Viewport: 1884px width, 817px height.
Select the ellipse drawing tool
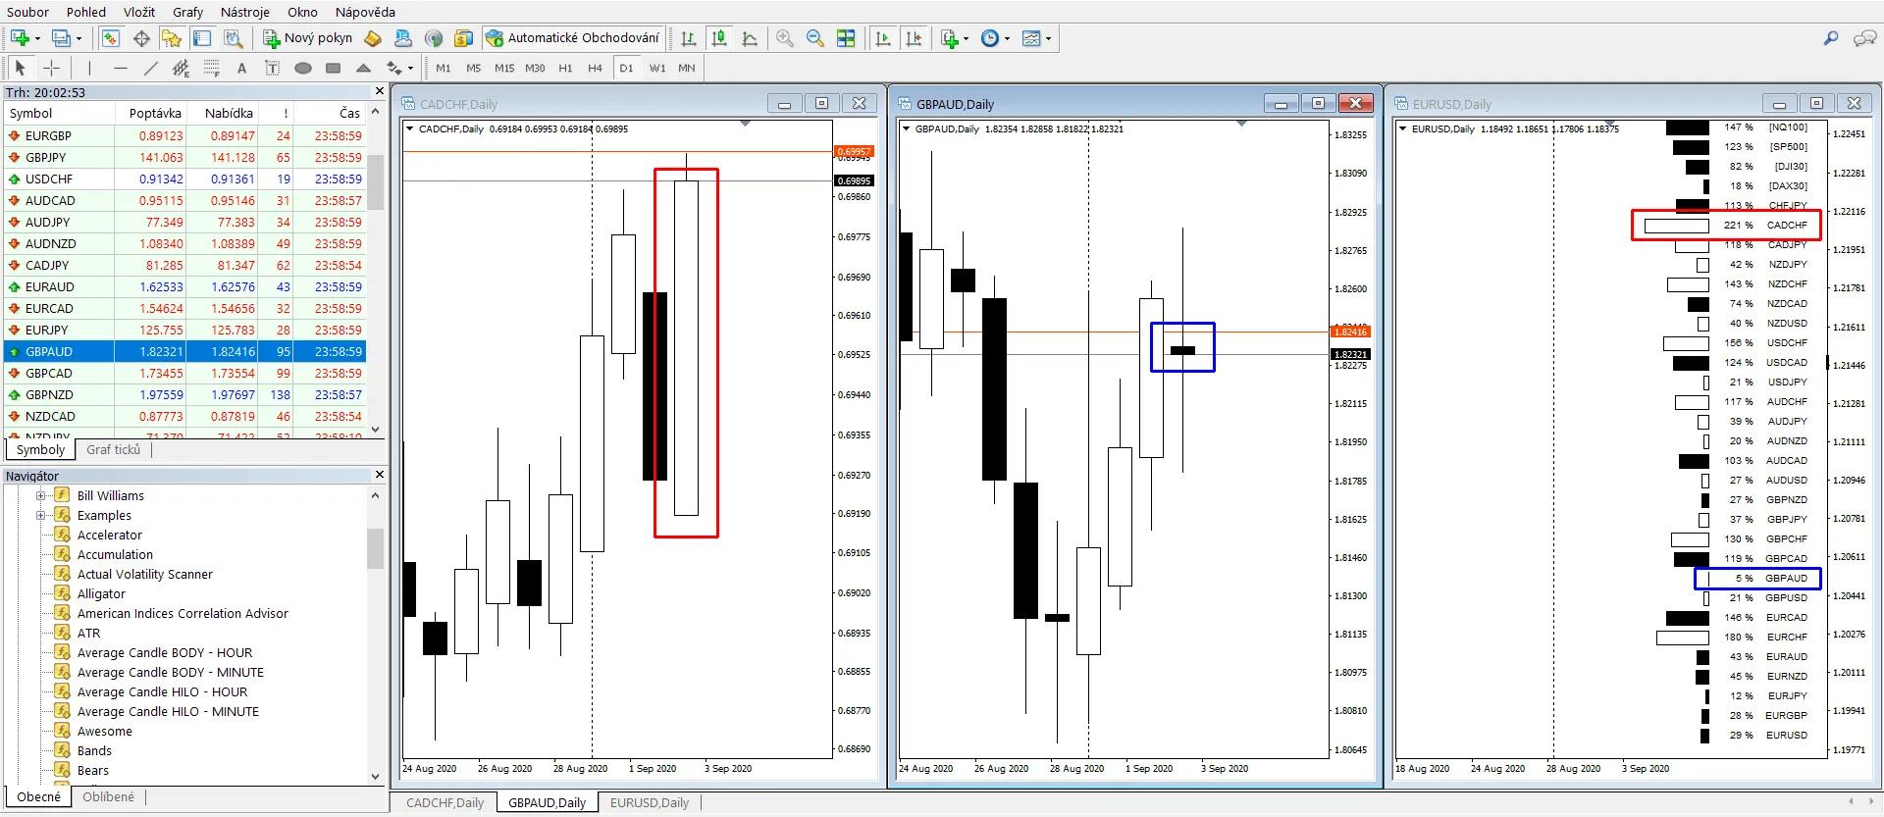click(x=303, y=68)
